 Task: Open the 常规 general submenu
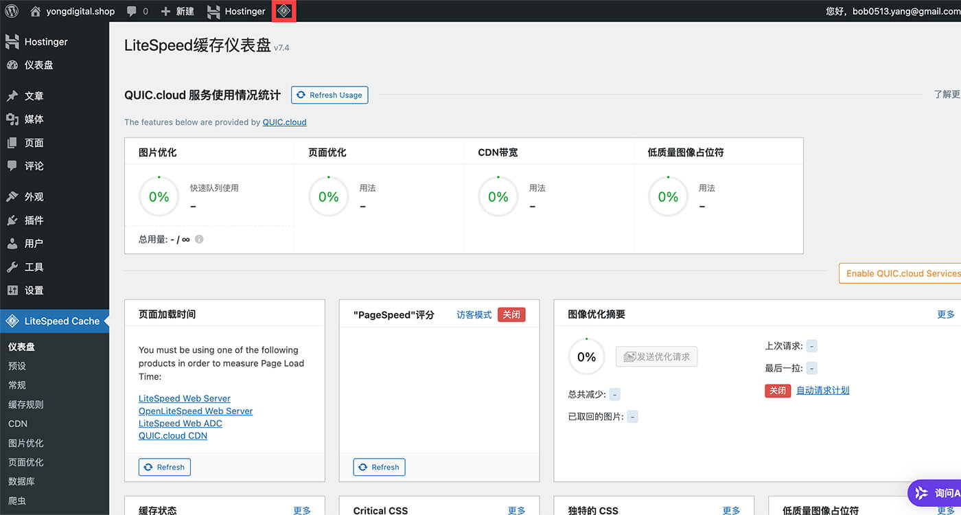17,385
